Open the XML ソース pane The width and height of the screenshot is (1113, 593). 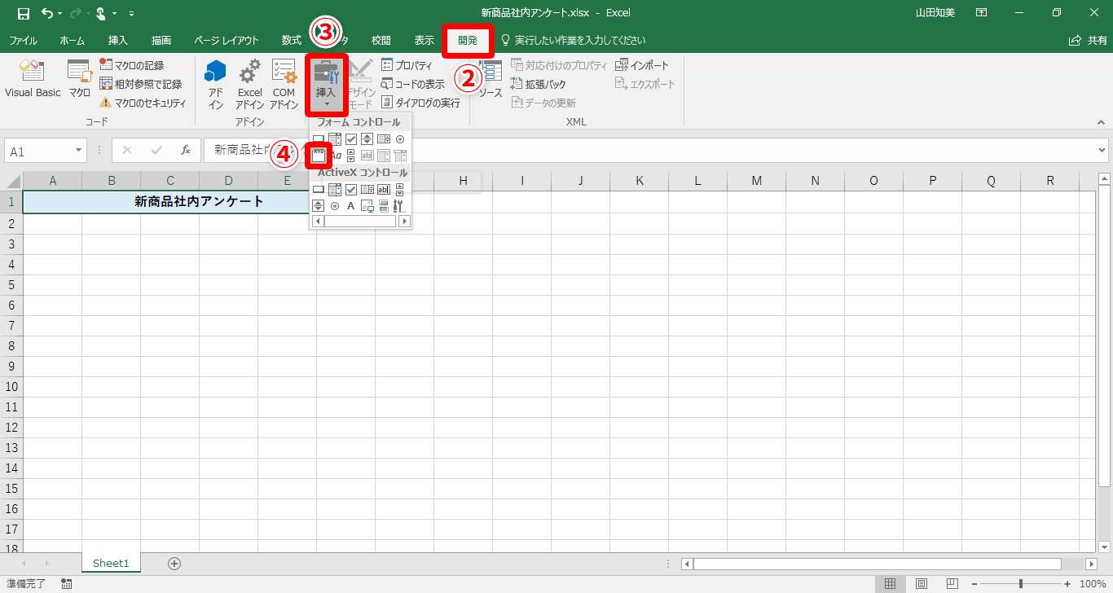click(491, 80)
